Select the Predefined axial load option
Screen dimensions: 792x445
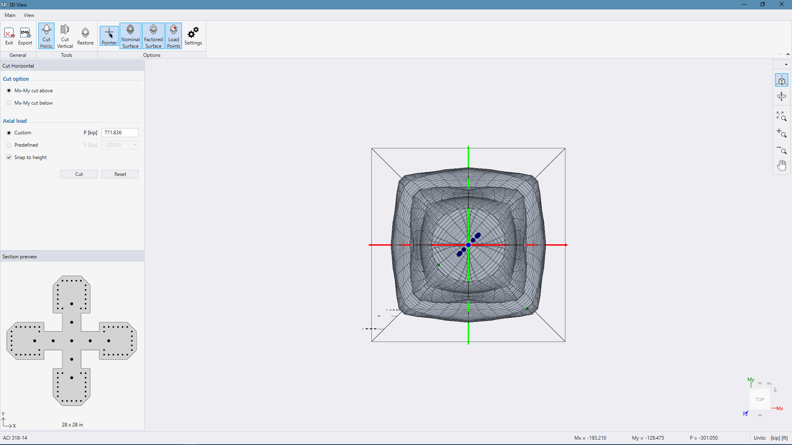point(9,145)
